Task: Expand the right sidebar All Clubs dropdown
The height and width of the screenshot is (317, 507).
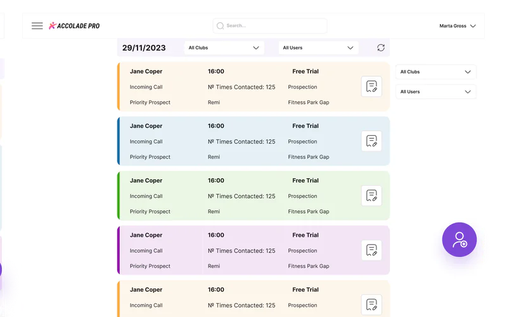Action: (x=436, y=72)
